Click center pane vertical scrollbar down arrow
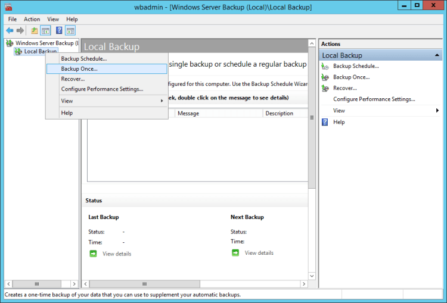 (x=312, y=276)
